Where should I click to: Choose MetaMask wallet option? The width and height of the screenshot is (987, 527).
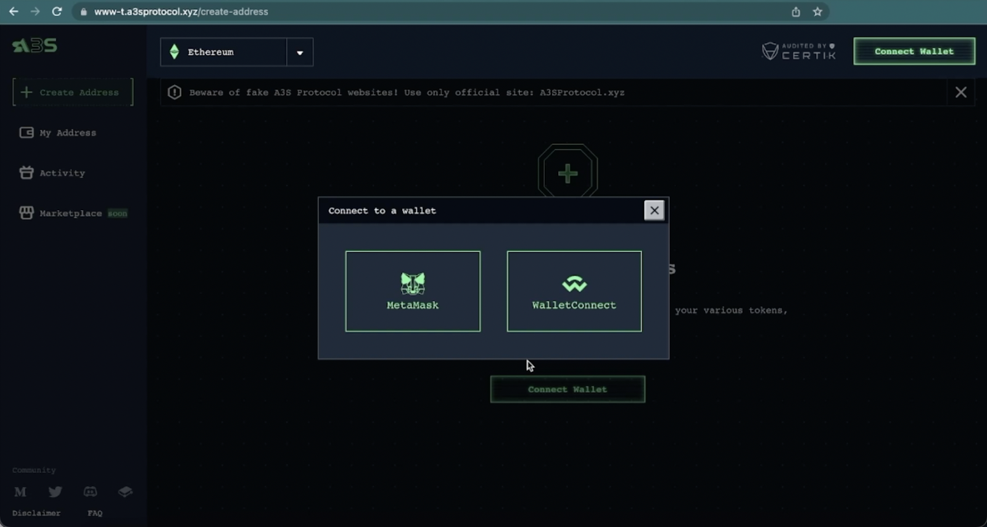tap(413, 292)
